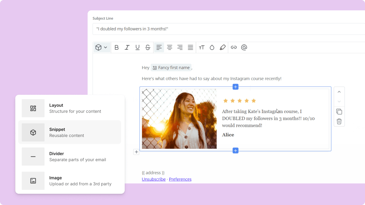Click the "Here's what others have had" paragraph

(x=211, y=79)
